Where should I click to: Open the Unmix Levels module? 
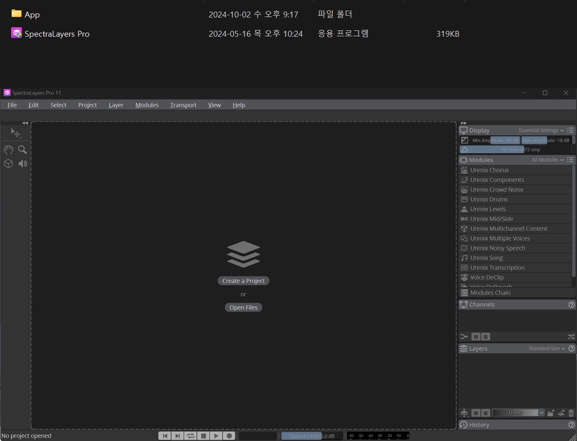(515, 209)
